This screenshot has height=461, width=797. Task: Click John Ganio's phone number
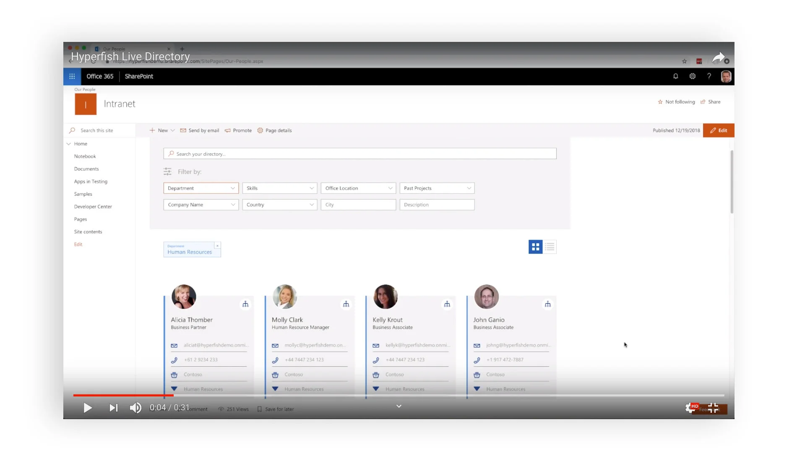tap(505, 360)
